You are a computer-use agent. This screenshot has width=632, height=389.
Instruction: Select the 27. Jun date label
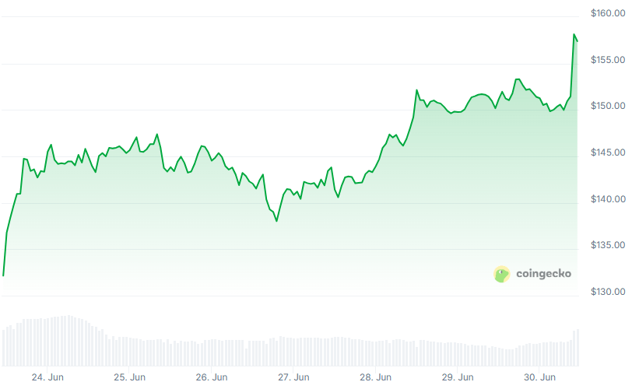[293, 377]
